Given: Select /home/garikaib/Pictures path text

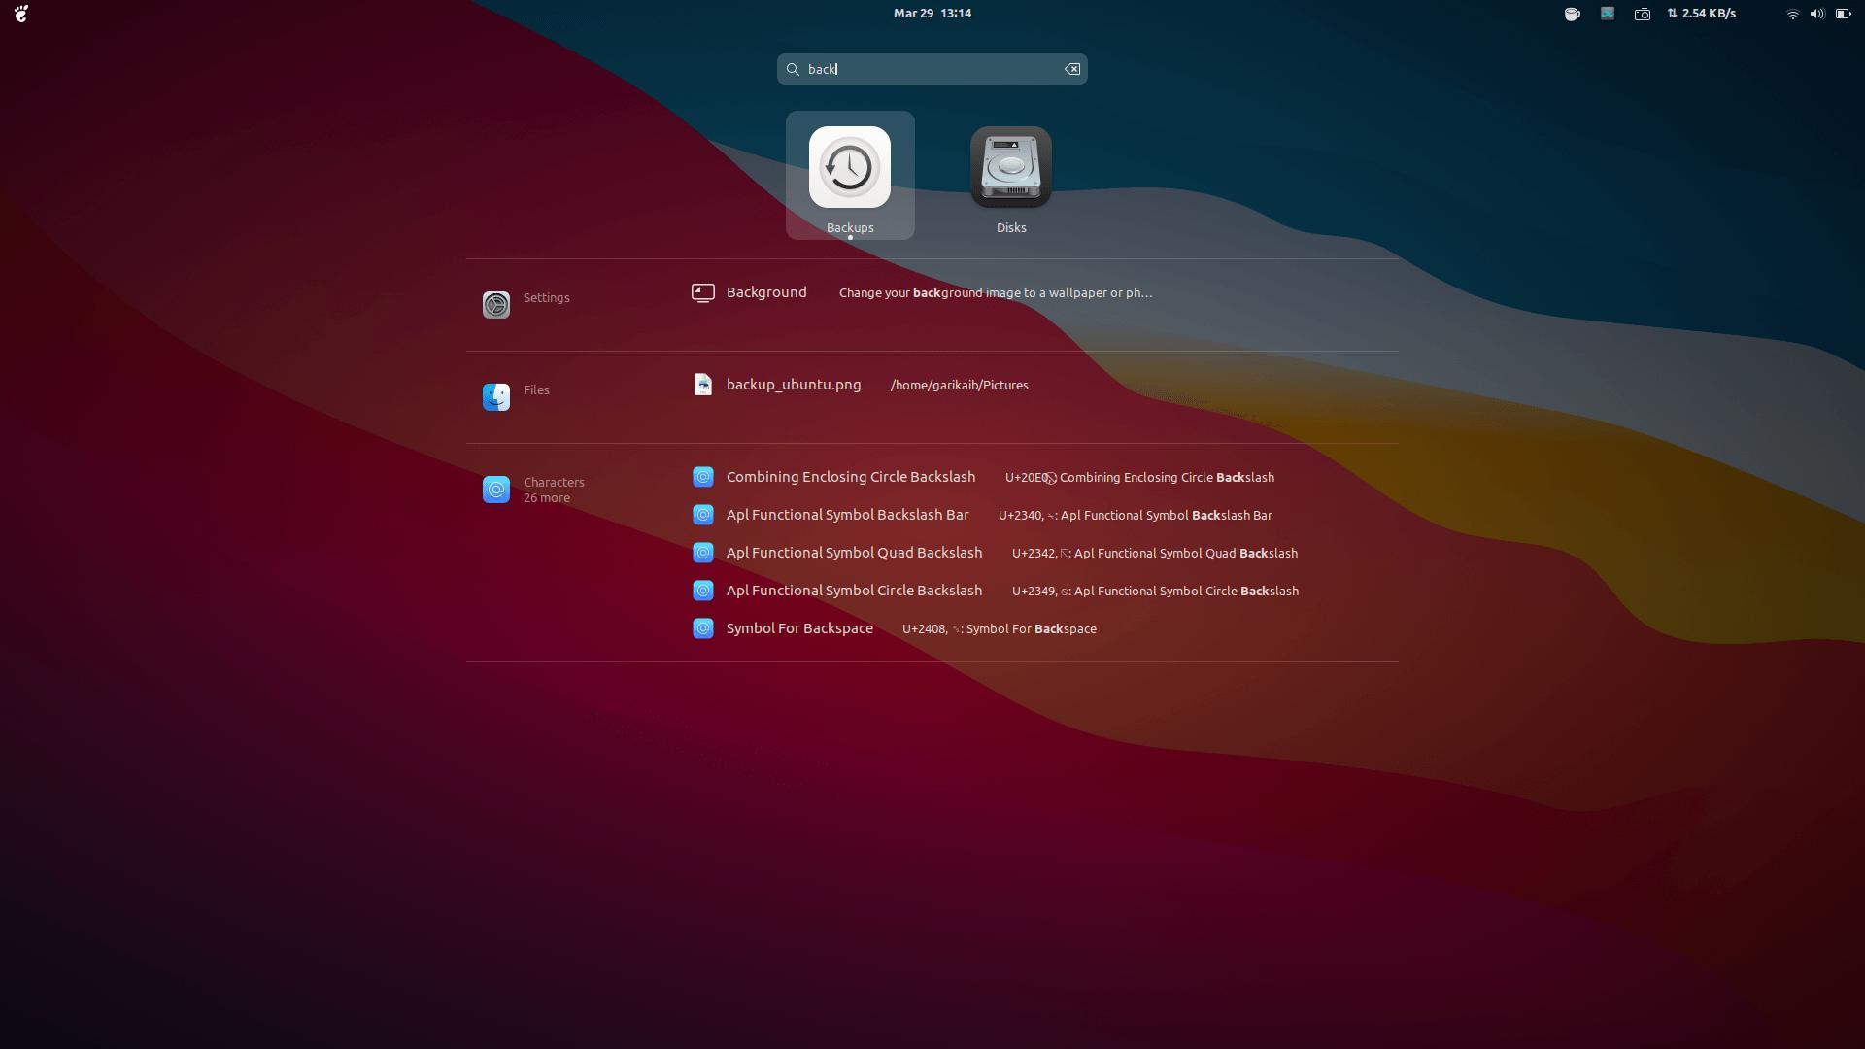Looking at the screenshot, I should 960,386.
